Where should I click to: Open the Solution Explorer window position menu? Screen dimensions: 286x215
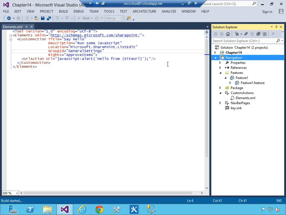click(x=271, y=27)
